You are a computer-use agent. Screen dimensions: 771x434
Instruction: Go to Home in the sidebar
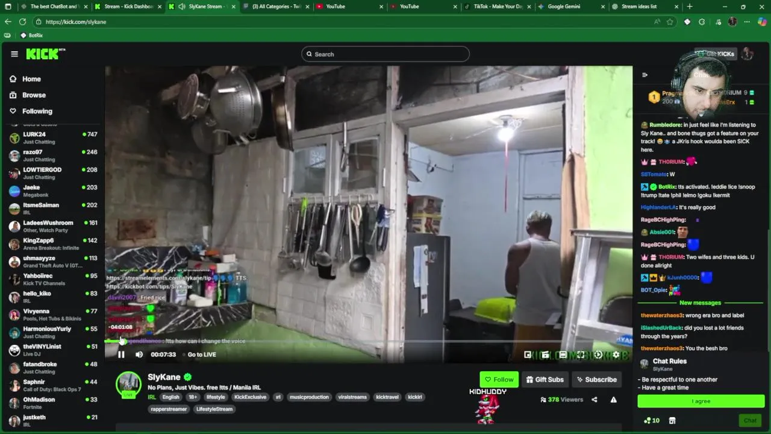25,79
